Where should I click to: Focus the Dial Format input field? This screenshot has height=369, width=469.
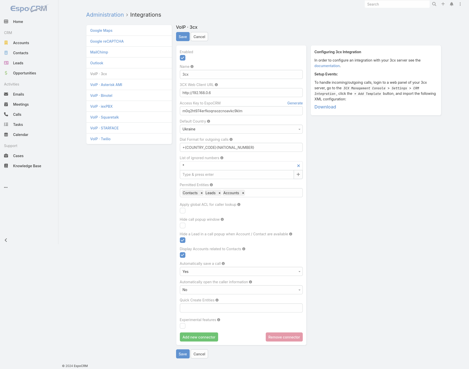241,148
